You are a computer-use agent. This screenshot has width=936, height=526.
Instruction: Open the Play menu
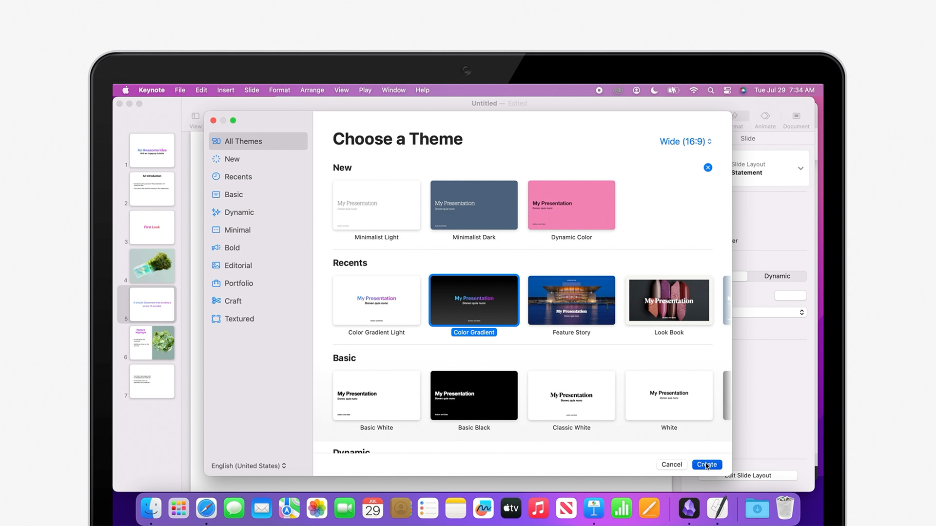pos(365,90)
